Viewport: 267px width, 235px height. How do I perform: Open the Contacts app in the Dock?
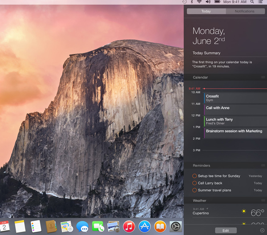click(51, 227)
